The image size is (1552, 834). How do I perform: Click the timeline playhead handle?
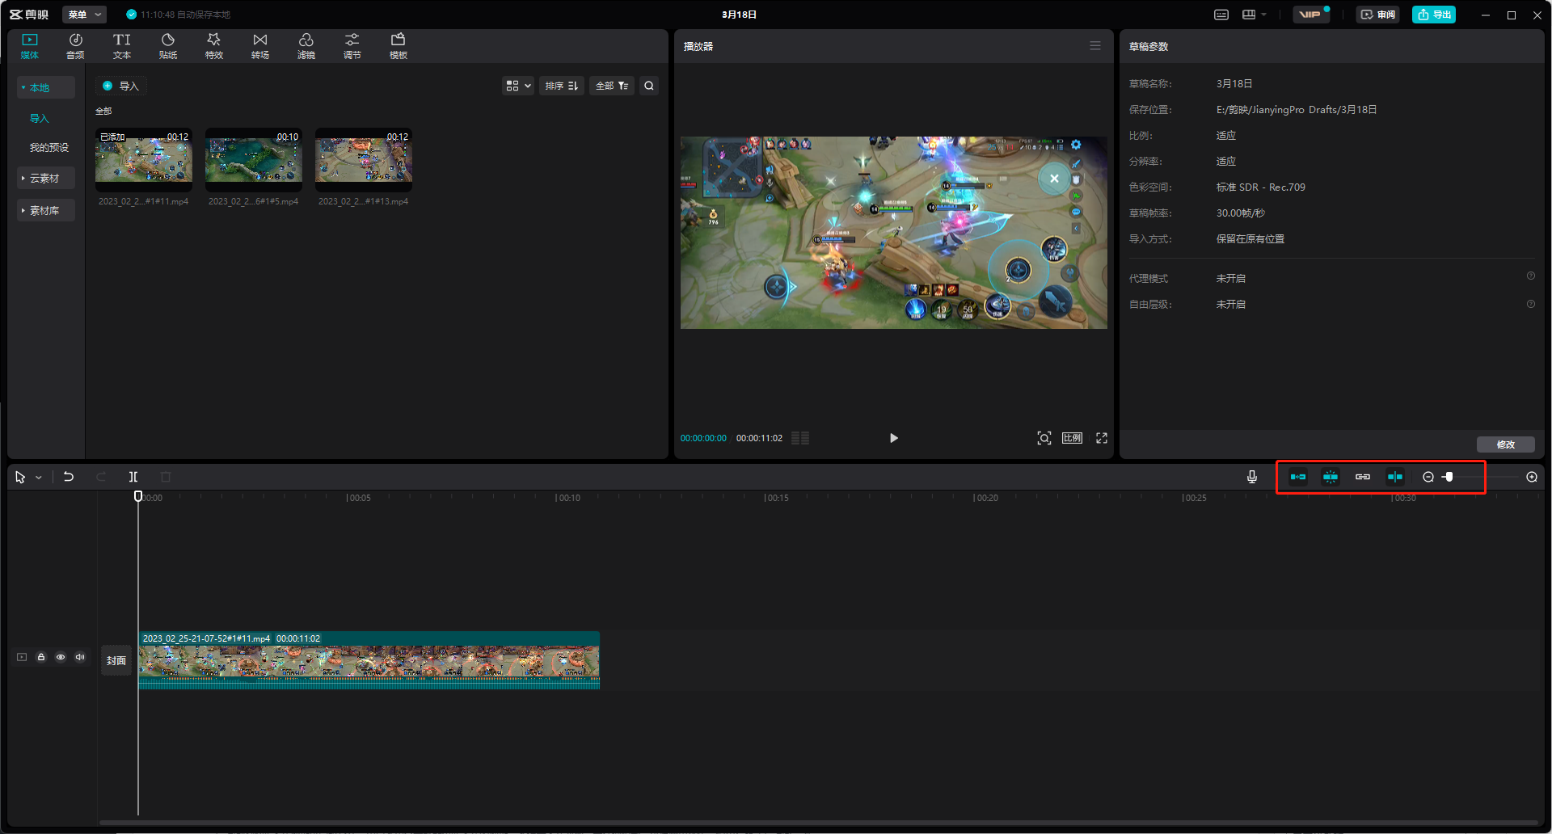click(138, 495)
